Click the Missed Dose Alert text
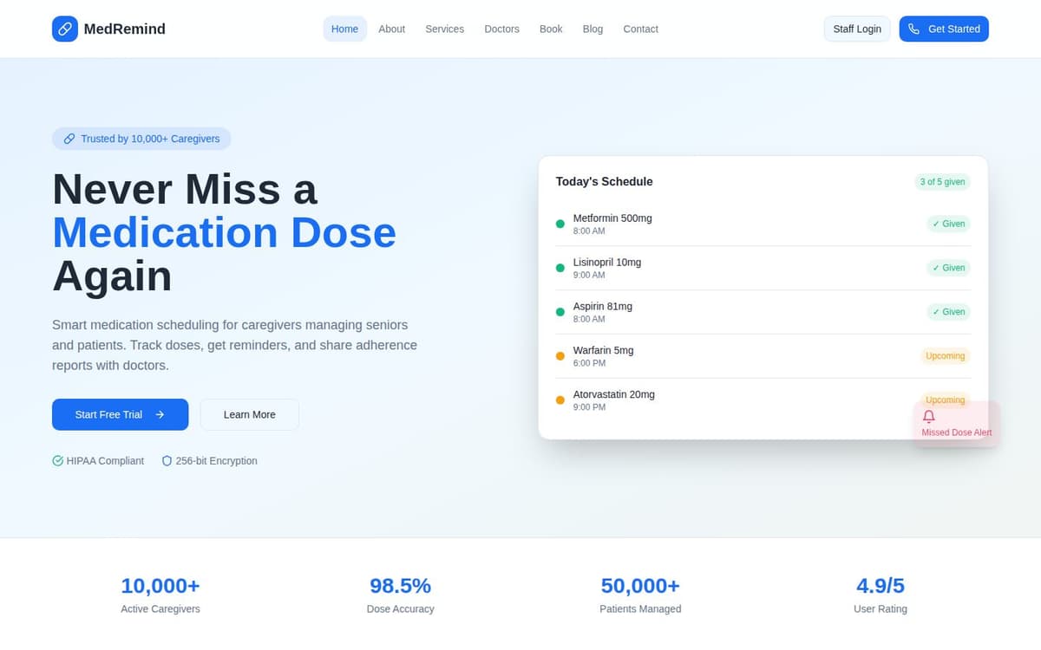 [957, 432]
